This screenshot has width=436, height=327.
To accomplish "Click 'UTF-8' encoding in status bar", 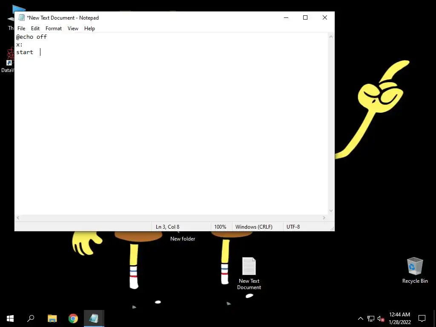I will coord(293,227).
